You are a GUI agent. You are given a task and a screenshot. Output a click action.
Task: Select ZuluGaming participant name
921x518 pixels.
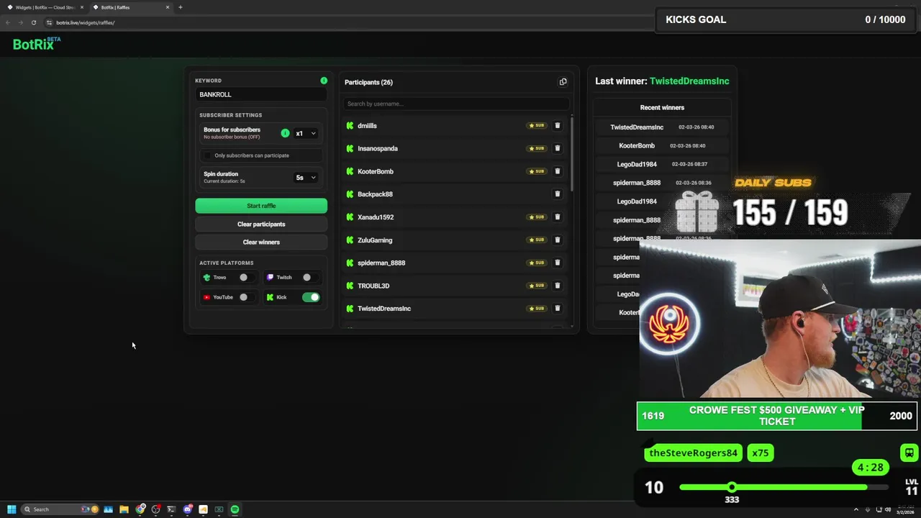point(375,240)
